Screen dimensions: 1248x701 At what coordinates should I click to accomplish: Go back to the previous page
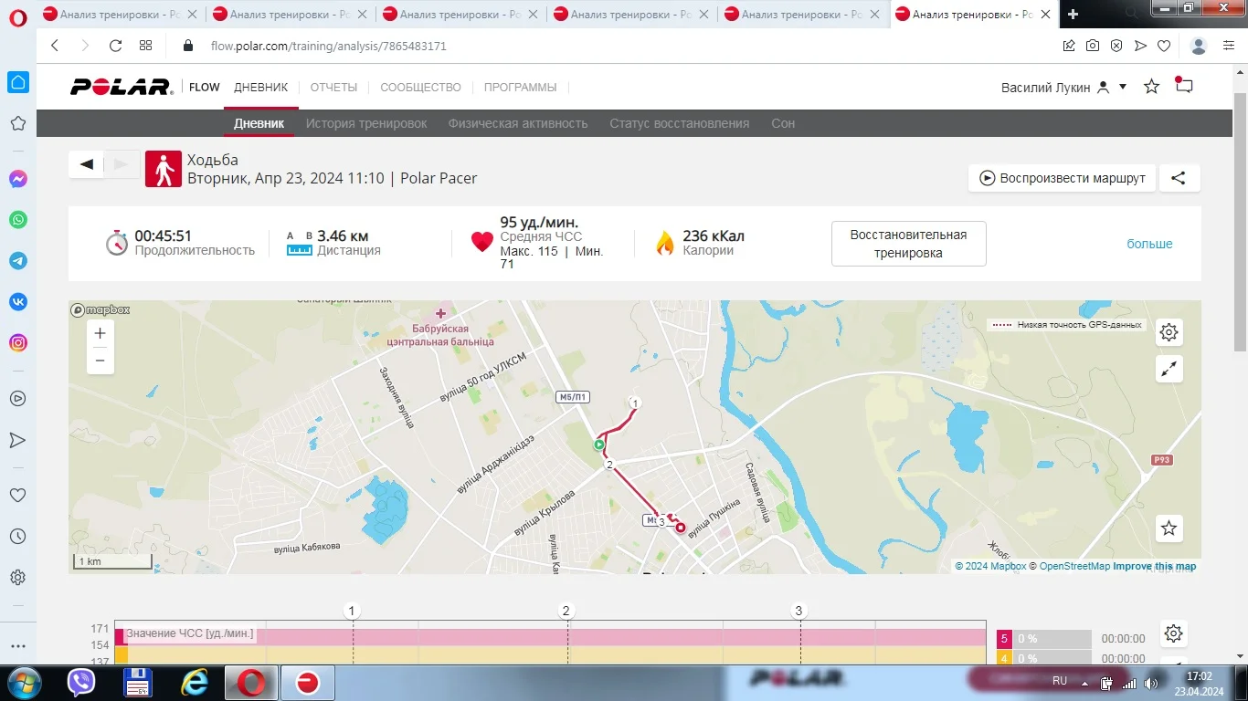pyautogui.click(x=55, y=46)
